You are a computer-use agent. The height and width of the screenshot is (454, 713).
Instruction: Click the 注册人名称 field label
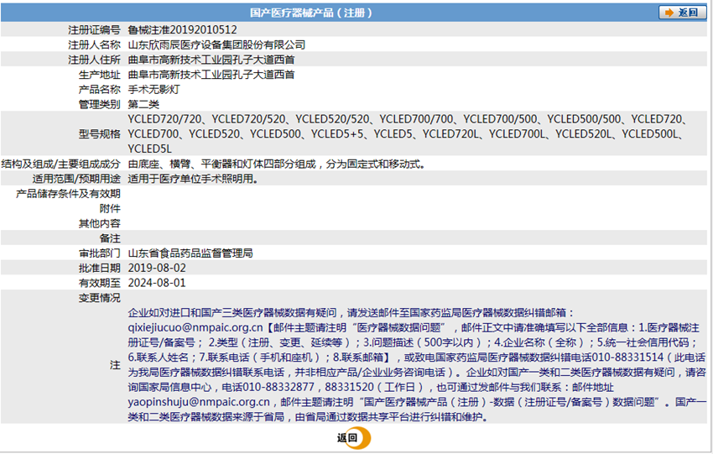pos(94,45)
